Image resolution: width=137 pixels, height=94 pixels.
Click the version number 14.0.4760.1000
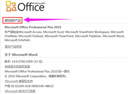tap(22, 61)
